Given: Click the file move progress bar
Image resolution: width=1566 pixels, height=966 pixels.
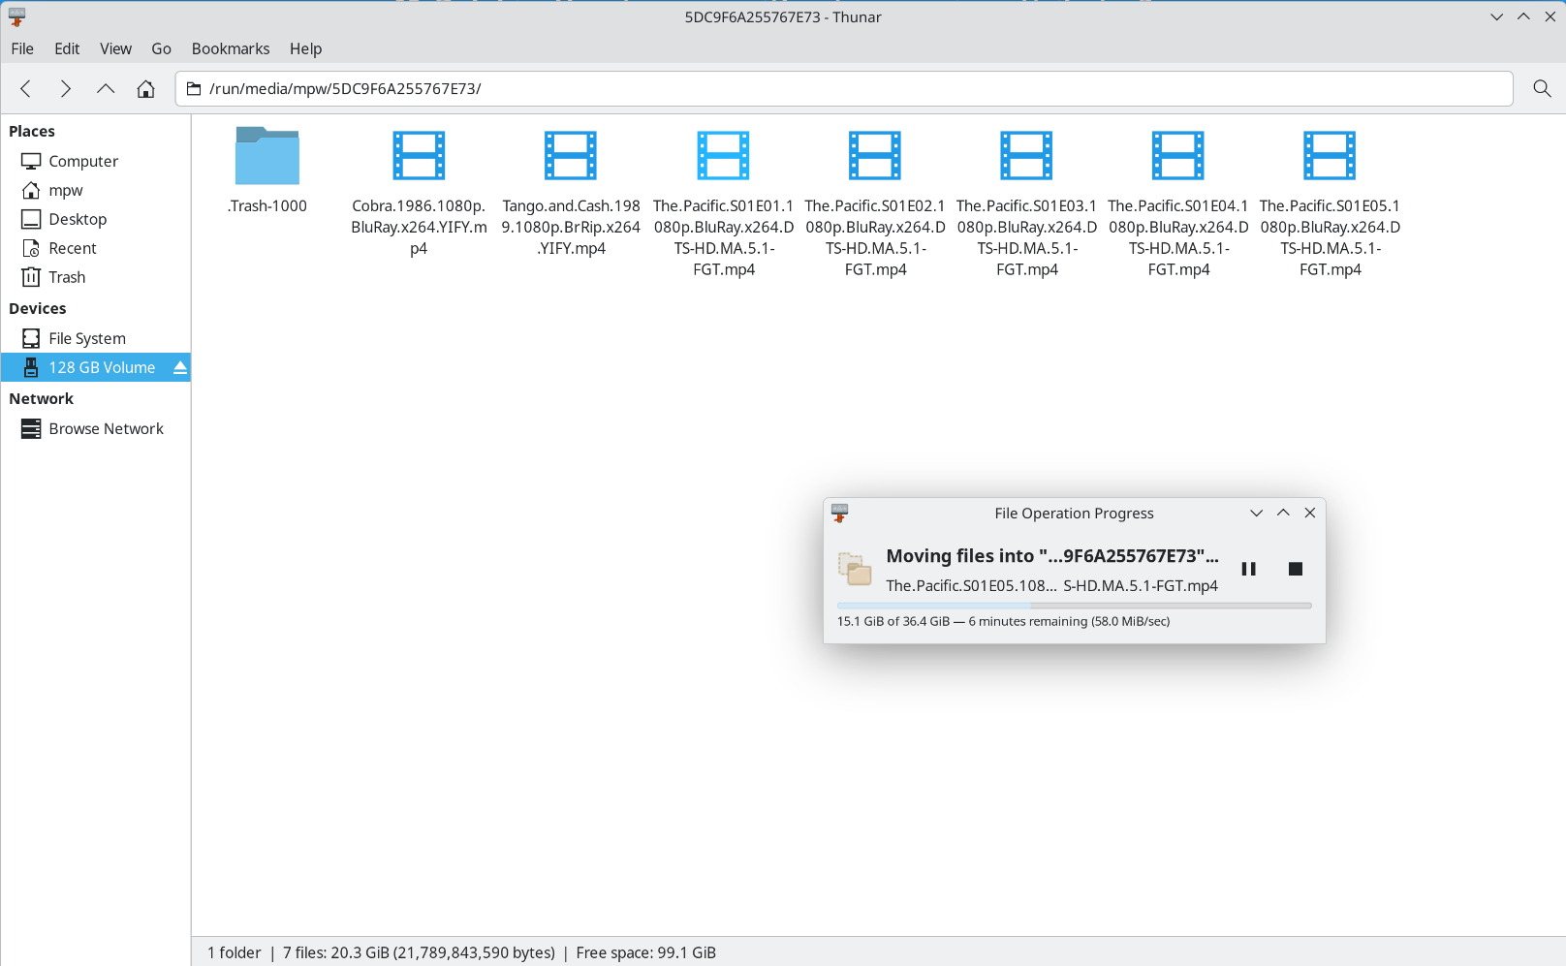Looking at the screenshot, I should (x=1074, y=606).
